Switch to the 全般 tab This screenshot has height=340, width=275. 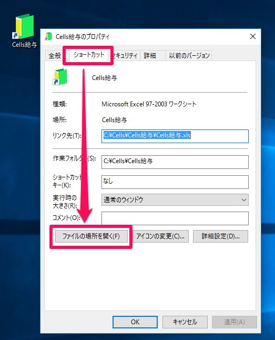click(55, 56)
